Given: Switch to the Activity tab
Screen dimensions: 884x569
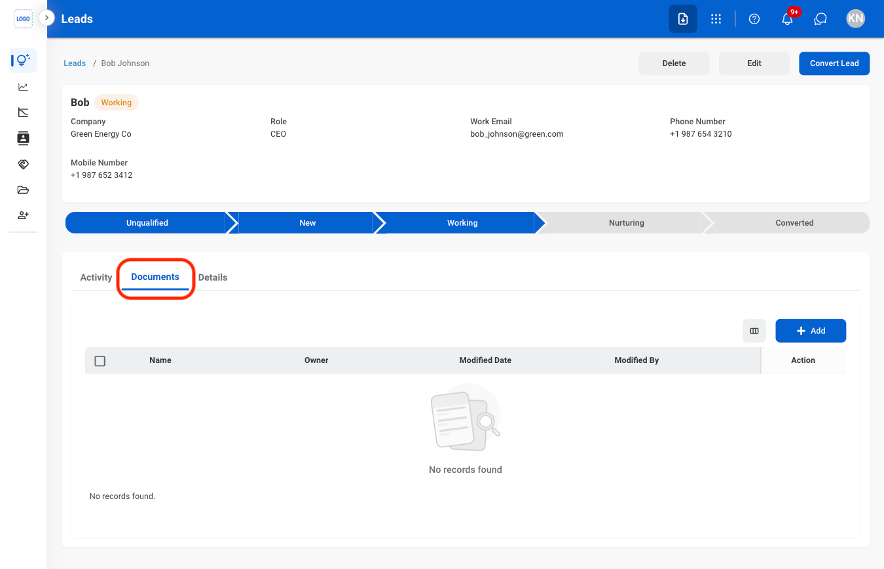Looking at the screenshot, I should click(96, 277).
